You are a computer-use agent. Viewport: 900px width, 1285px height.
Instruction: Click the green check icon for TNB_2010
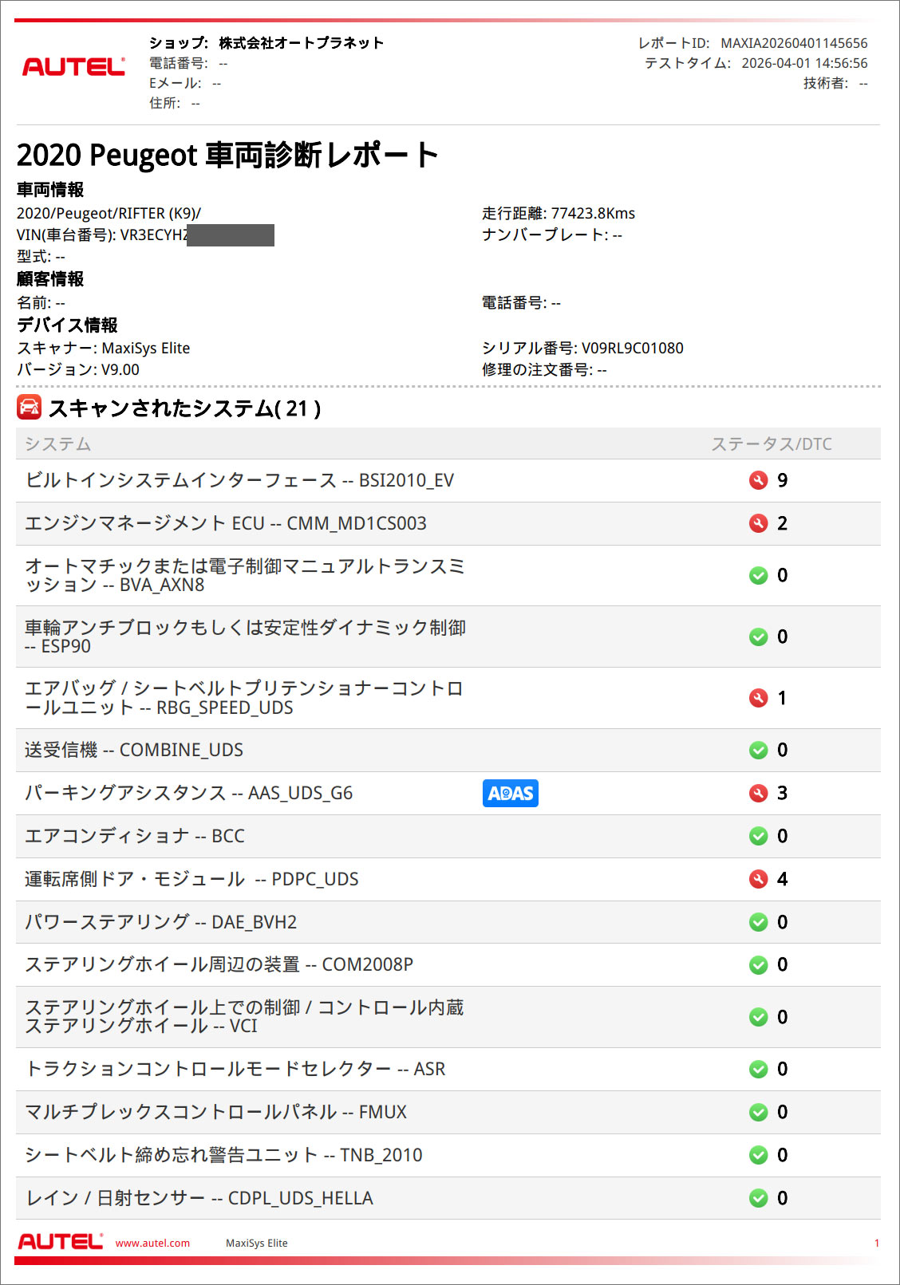pyautogui.click(x=758, y=1155)
